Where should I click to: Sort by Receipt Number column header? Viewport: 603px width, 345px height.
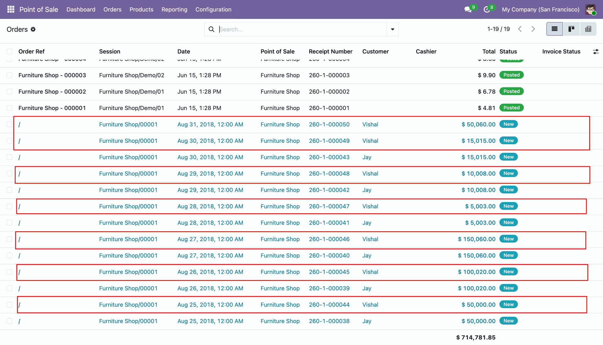pyautogui.click(x=330, y=51)
